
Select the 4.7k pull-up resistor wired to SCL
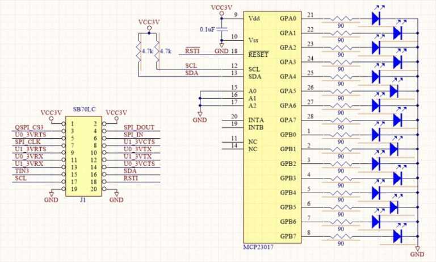pyautogui.click(x=157, y=51)
